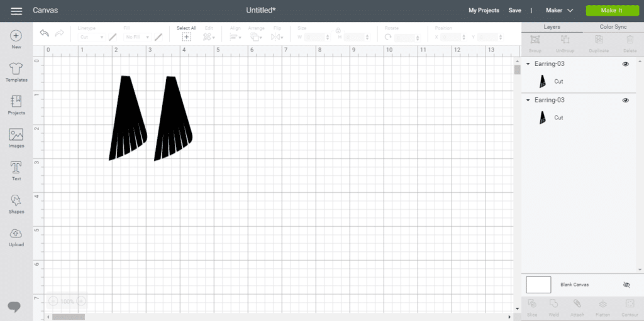644x321 pixels.
Task: Select the Text tool
Action: (16, 168)
